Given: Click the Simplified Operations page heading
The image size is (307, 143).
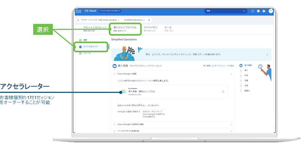Looking at the screenshot, I should point(124,39).
